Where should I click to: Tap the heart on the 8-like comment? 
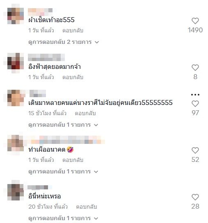coord(195,68)
